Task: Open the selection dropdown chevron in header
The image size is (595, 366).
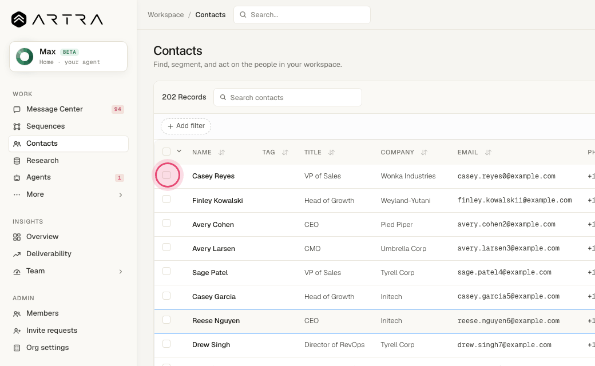Action: [178, 151]
